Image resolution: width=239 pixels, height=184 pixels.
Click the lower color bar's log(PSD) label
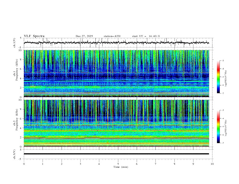coord(226,128)
